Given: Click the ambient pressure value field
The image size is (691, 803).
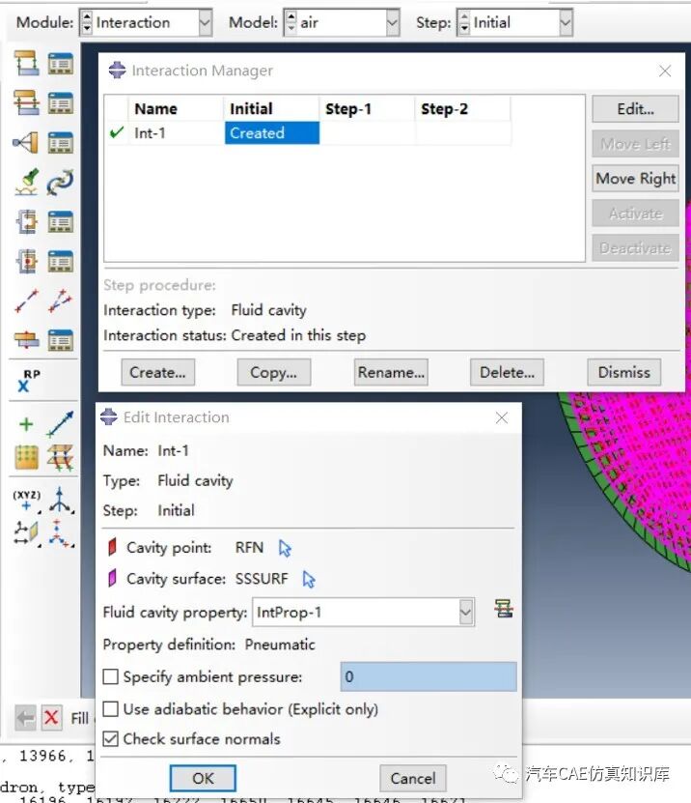Looking at the screenshot, I should point(428,676).
